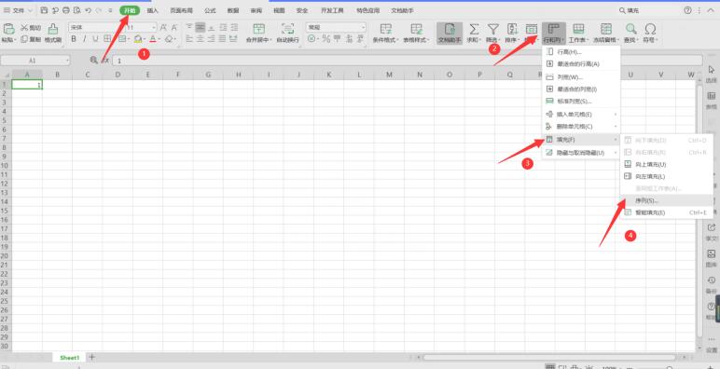Toggle Italic formatting
720x369 pixels.
(85, 39)
